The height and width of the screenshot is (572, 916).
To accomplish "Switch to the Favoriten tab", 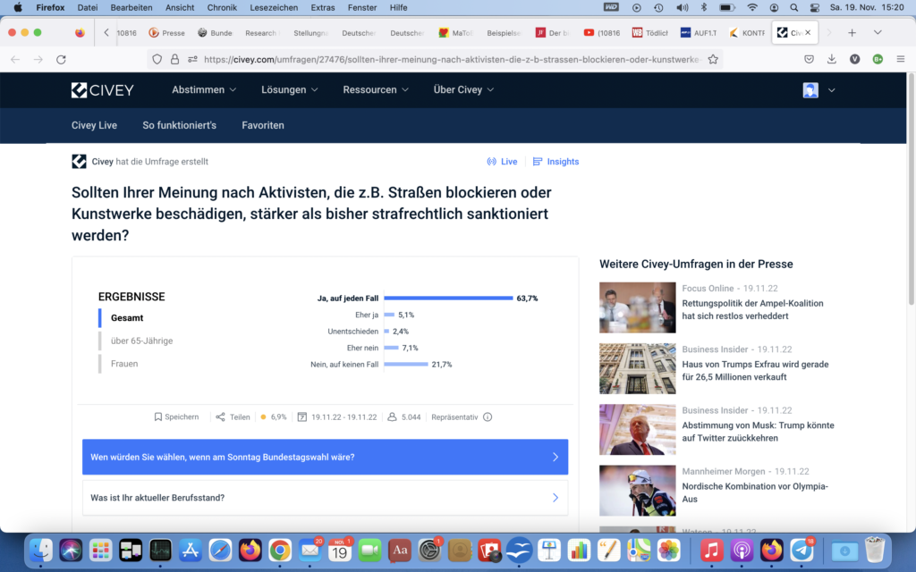I will tap(263, 125).
